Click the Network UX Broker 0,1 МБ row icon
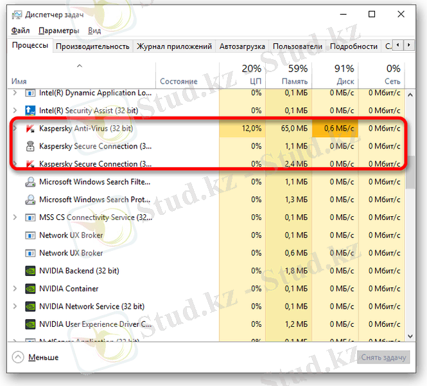Screen dimensions: 427x386 30,235
